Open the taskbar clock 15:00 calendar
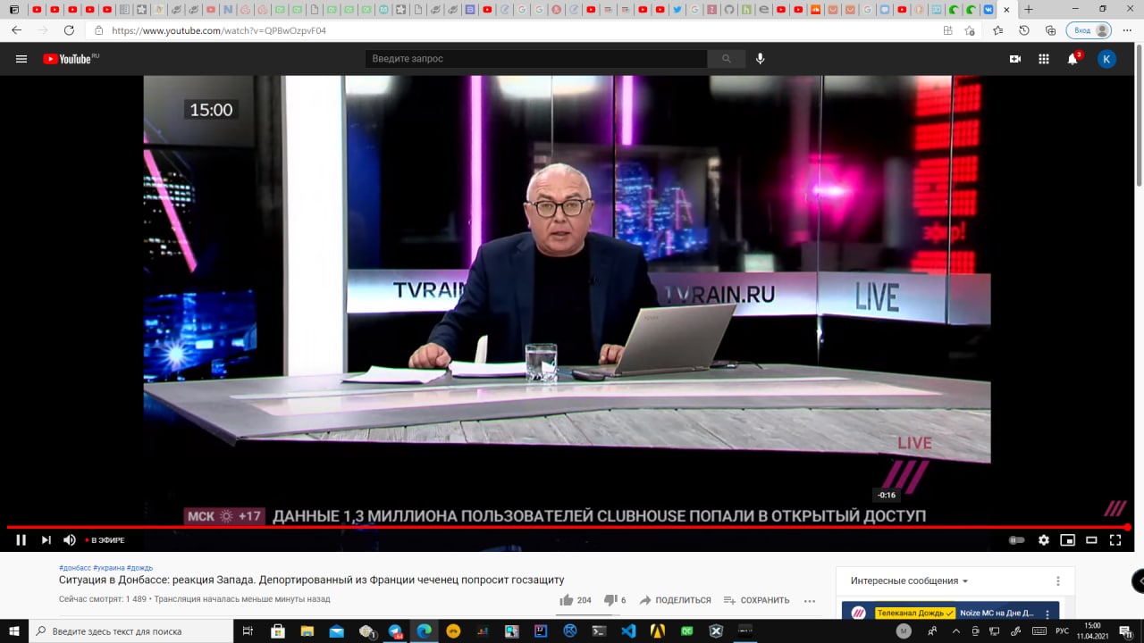Viewport: 1144px width, 643px height. pos(1092,630)
